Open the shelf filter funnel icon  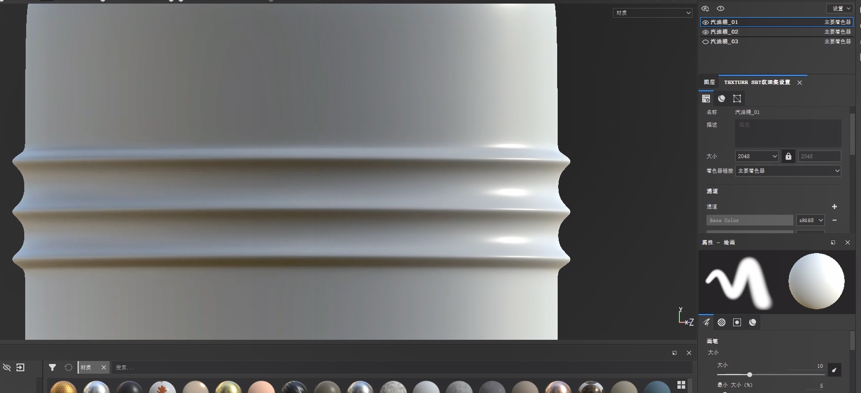(52, 367)
